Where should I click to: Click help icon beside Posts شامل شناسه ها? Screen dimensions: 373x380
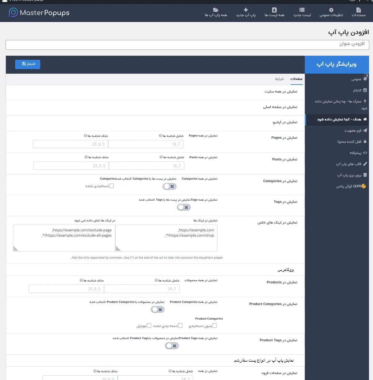coord(161,157)
